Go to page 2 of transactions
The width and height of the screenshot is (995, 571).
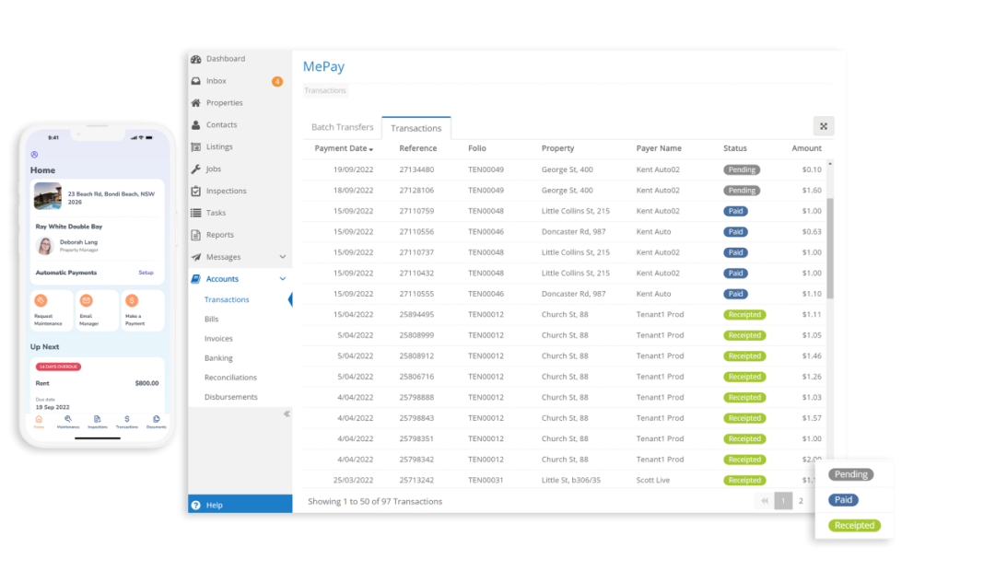[x=801, y=501]
